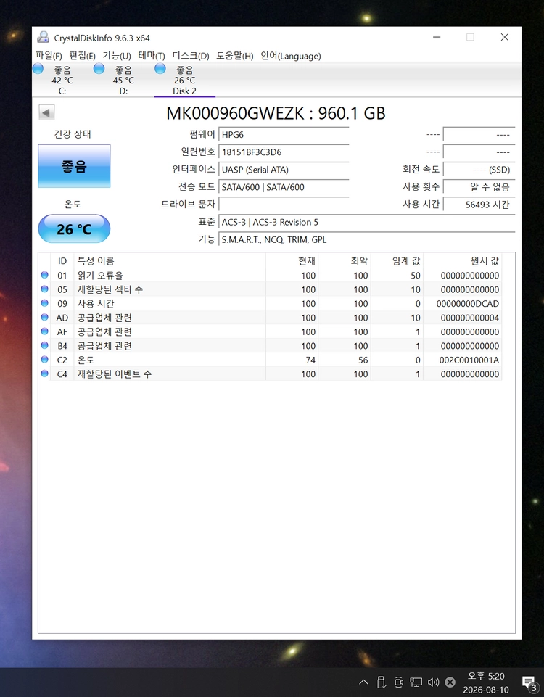The image size is (544, 697).
Task: Open the 도움말(H) menu
Action: click(x=235, y=56)
